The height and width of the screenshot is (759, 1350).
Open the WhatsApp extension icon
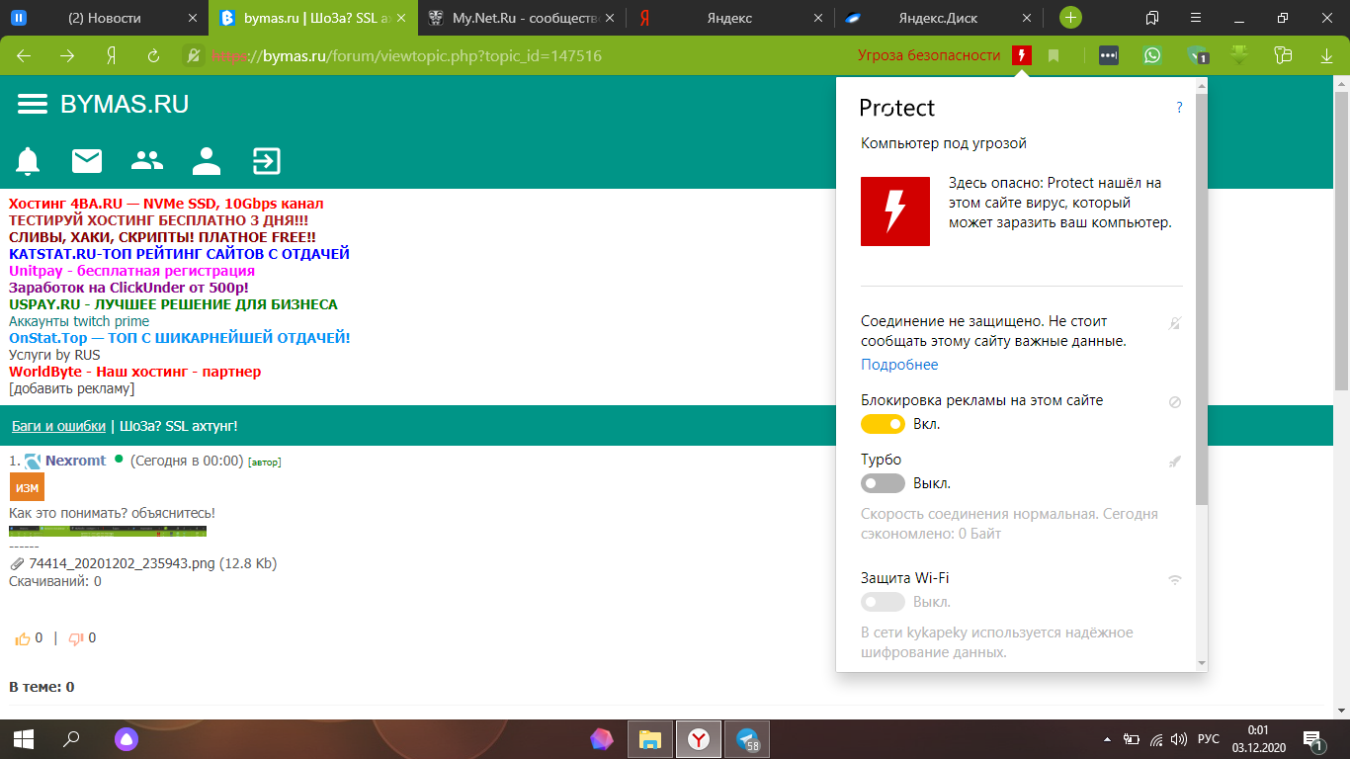click(x=1152, y=55)
